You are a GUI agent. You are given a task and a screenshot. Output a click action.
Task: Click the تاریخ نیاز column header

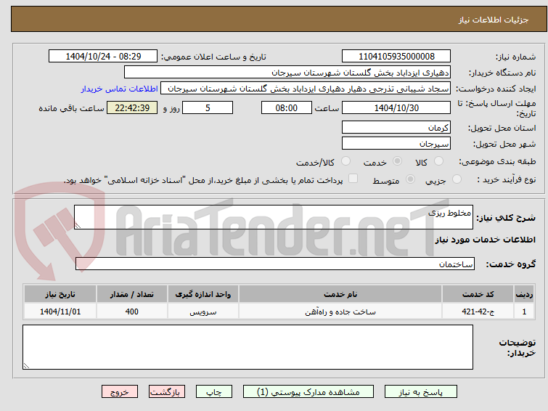[x=60, y=294]
